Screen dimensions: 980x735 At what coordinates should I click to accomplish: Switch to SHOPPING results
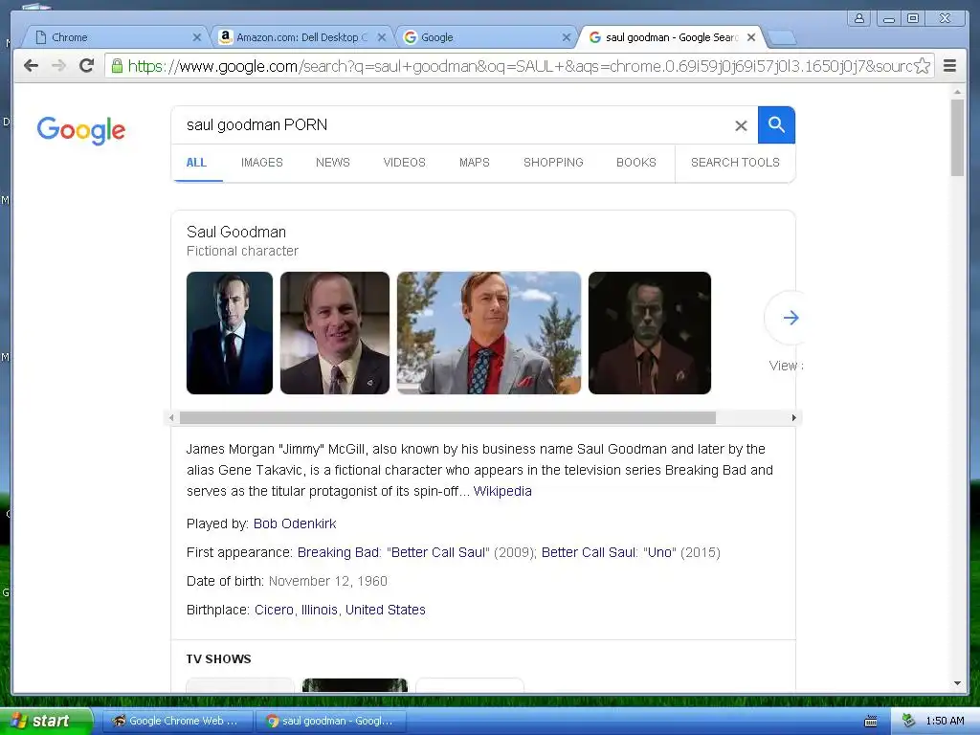pos(553,163)
